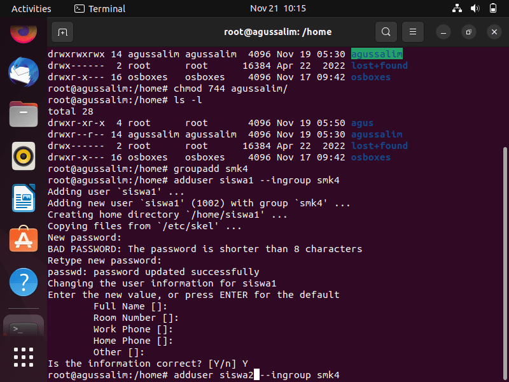Open the Activities overview

click(x=31, y=8)
